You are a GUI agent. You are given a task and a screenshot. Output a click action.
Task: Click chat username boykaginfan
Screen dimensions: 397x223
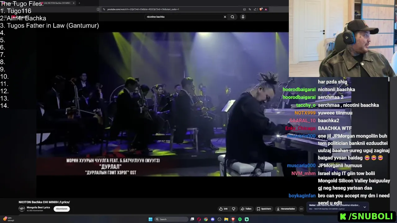302,196
